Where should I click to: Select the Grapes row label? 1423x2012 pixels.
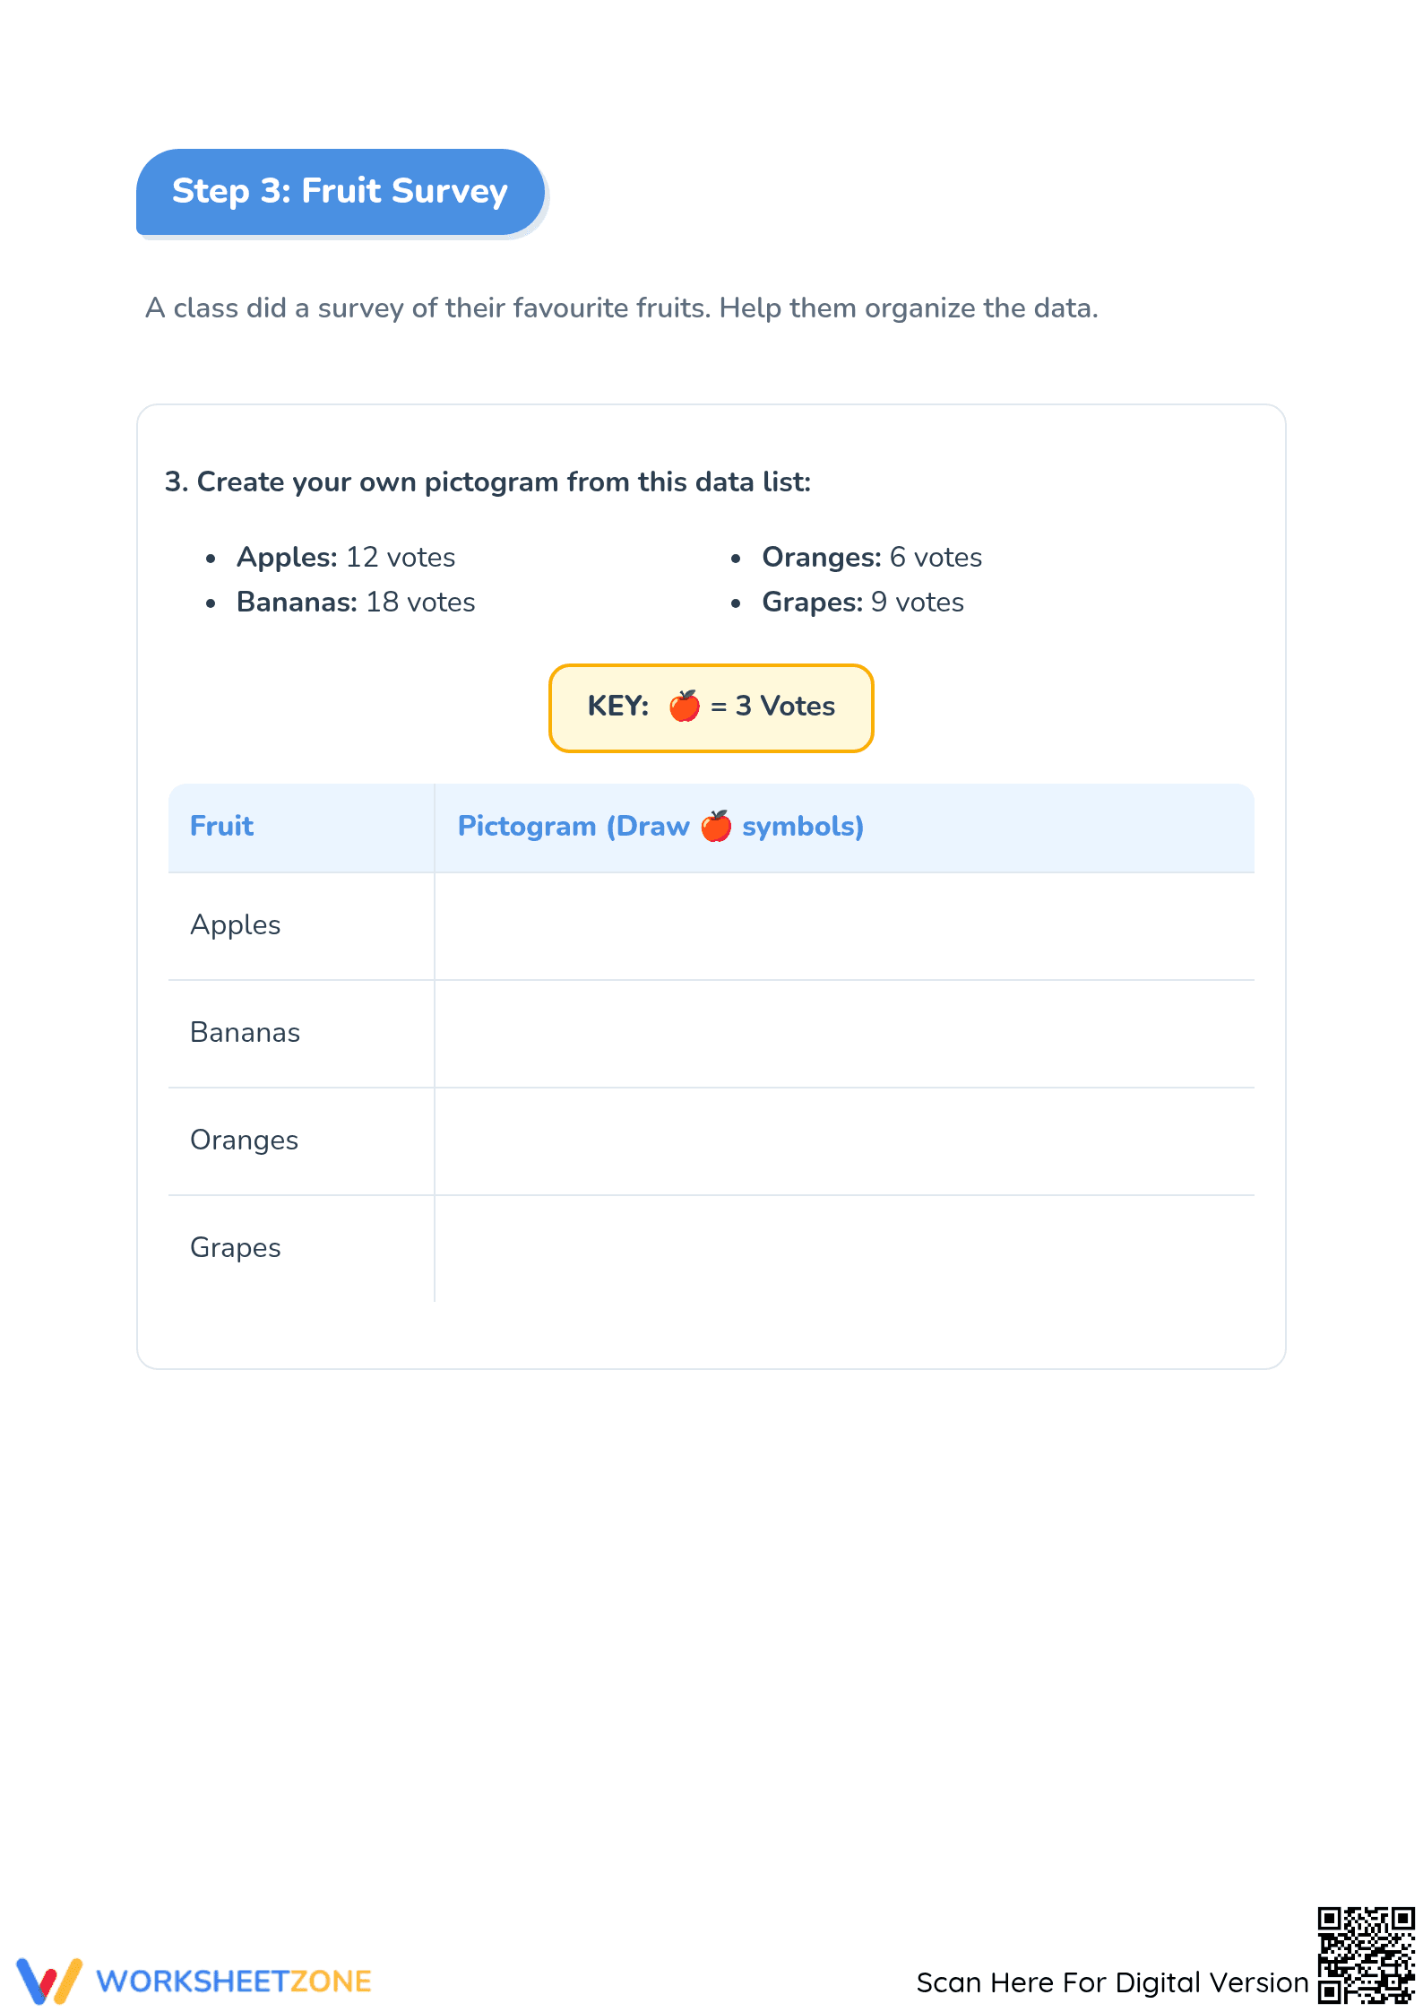coord(236,1248)
